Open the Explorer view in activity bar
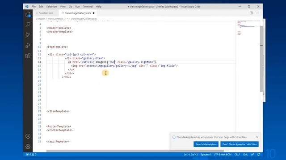This screenshot has width=286, height=160. [28, 14]
